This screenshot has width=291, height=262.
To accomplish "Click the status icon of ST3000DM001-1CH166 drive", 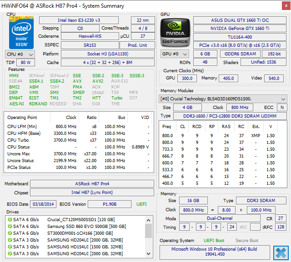I will (x=10, y=233).
